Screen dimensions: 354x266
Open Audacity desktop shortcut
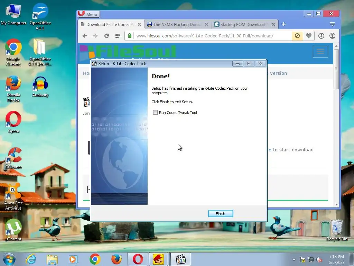(40, 86)
